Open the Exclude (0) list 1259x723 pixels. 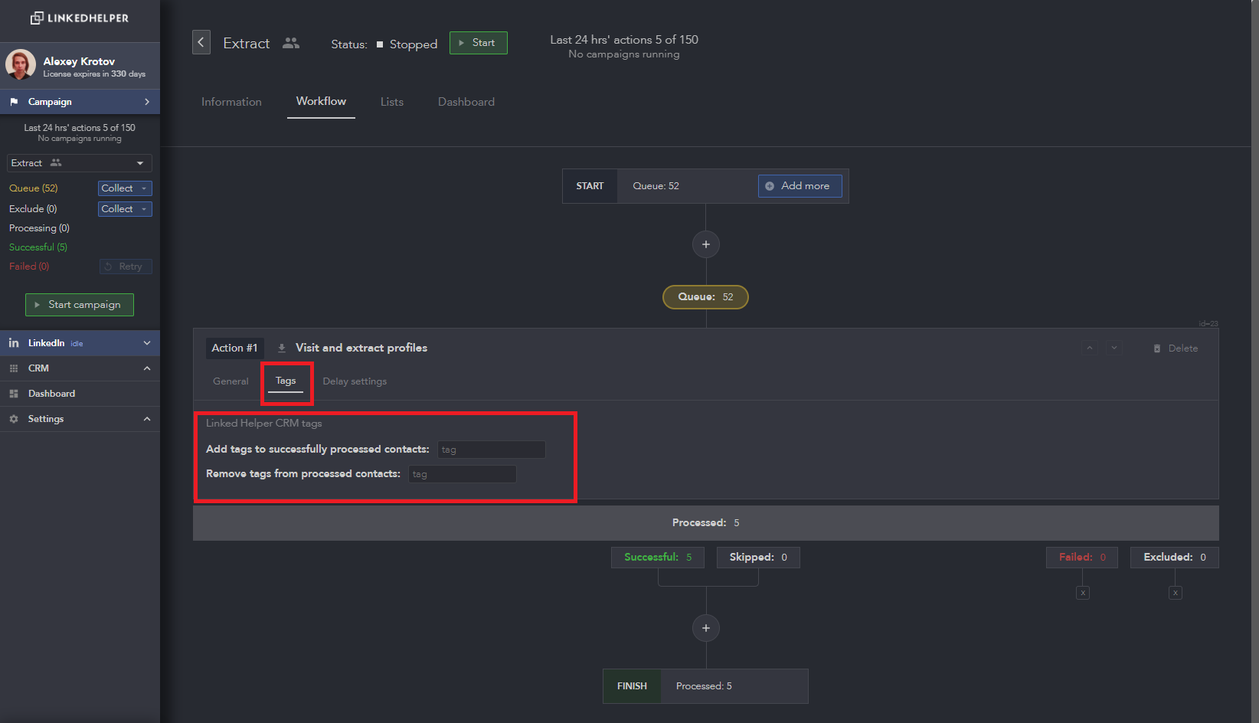point(33,209)
